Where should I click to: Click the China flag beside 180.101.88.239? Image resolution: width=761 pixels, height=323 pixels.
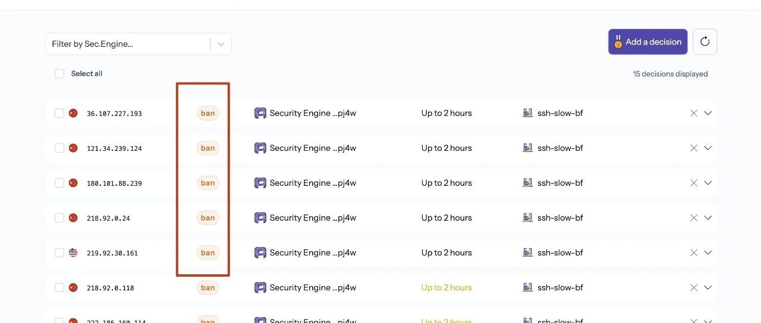click(73, 183)
